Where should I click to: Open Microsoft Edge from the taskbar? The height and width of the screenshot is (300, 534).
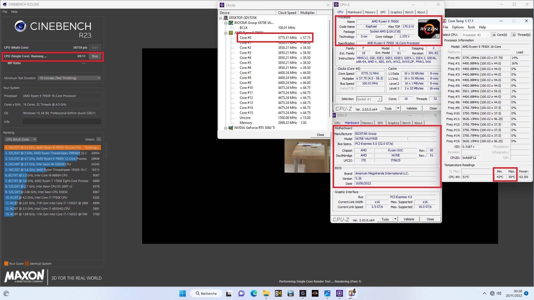[254, 293]
